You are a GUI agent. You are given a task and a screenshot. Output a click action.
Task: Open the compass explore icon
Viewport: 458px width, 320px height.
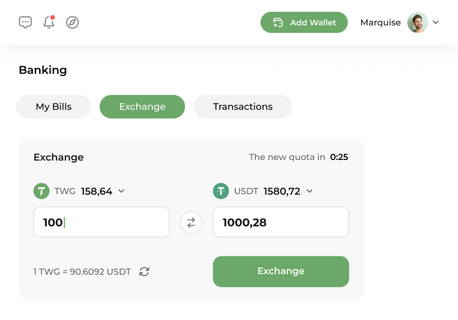point(72,22)
